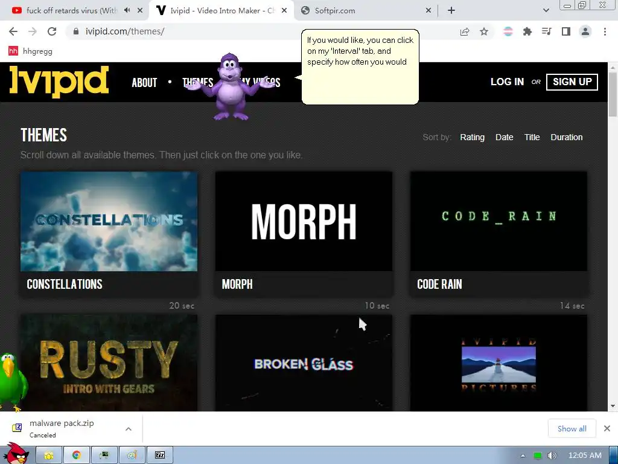This screenshot has height=464, width=618.
Task: Open the monitor-icon taskbar program
Action: [104, 456]
